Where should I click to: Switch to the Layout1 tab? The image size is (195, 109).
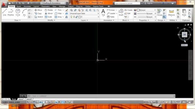click(x=21, y=99)
